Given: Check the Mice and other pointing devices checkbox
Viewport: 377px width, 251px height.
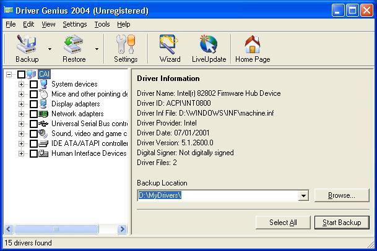Looking at the screenshot, I should click(x=33, y=94).
